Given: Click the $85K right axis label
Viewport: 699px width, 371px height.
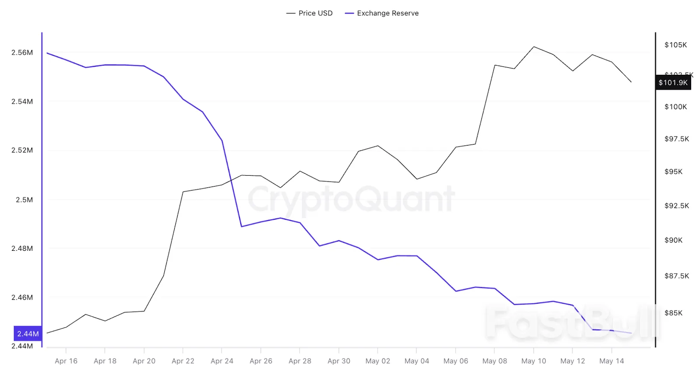Looking at the screenshot, I should click(x=673, y=313).
